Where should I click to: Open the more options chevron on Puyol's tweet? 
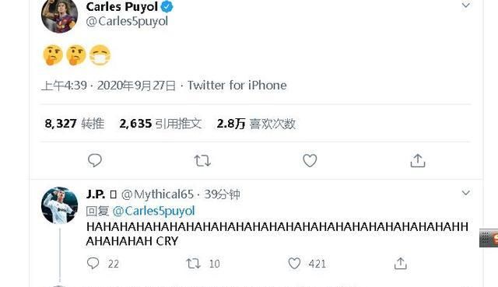(x=465, y=5)
